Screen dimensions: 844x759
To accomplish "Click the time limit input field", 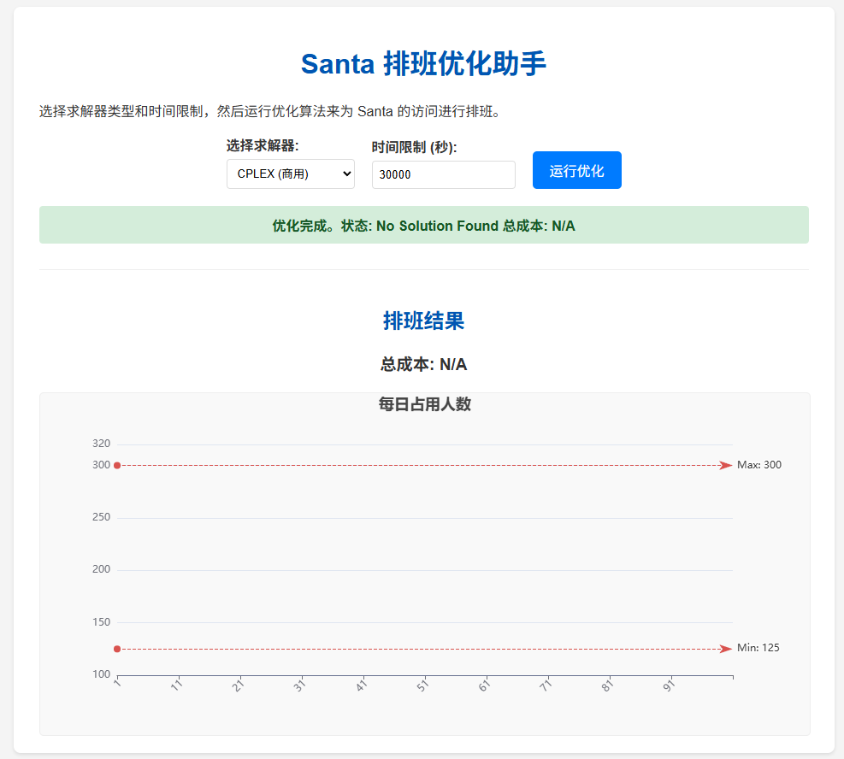I will tap(444, 174).
